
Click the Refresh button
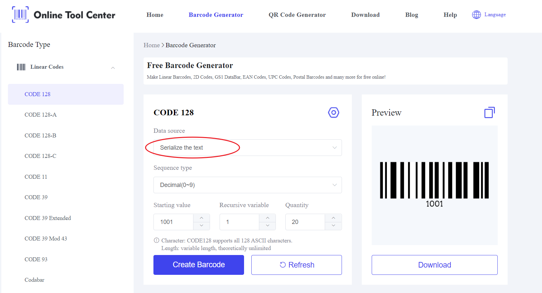click(297, 265)
